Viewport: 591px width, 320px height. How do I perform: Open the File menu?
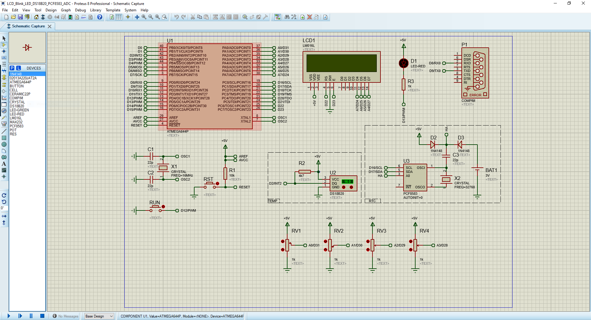click(x=5, y=10)
